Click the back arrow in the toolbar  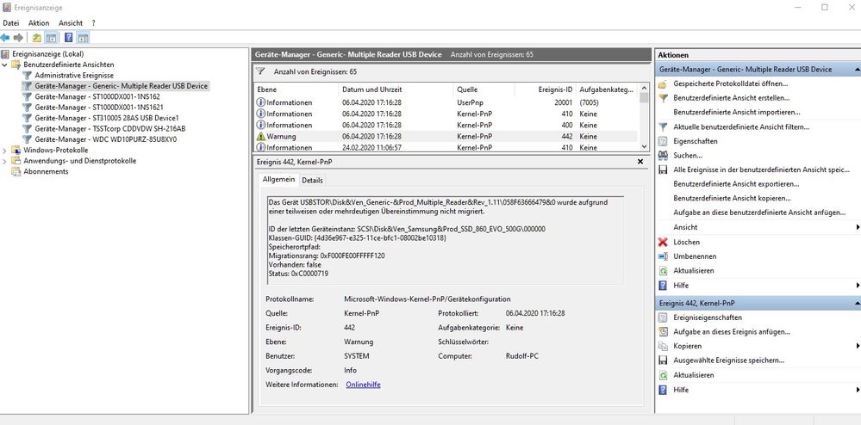click(x=6, y=38)
